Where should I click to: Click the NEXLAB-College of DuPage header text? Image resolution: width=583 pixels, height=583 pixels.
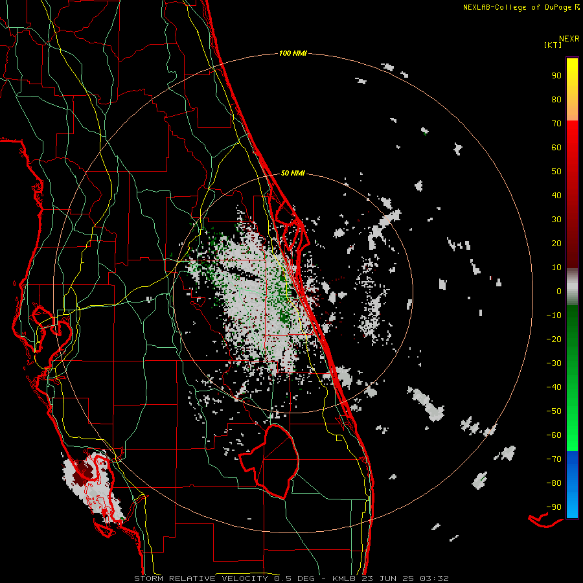(517, 7)
